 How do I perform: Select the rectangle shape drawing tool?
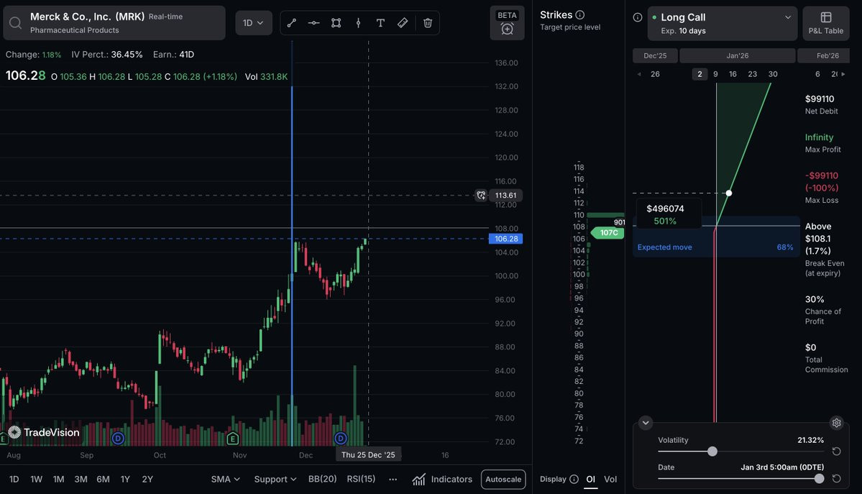coord(336,23)
